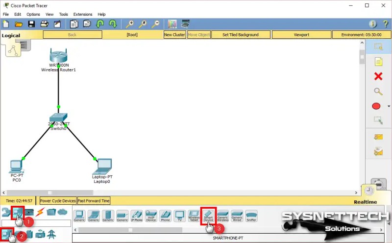Image resolution: width=392 pixels, height=243 pixels.
Task: Open the Options menu
Action: [33, 14]
